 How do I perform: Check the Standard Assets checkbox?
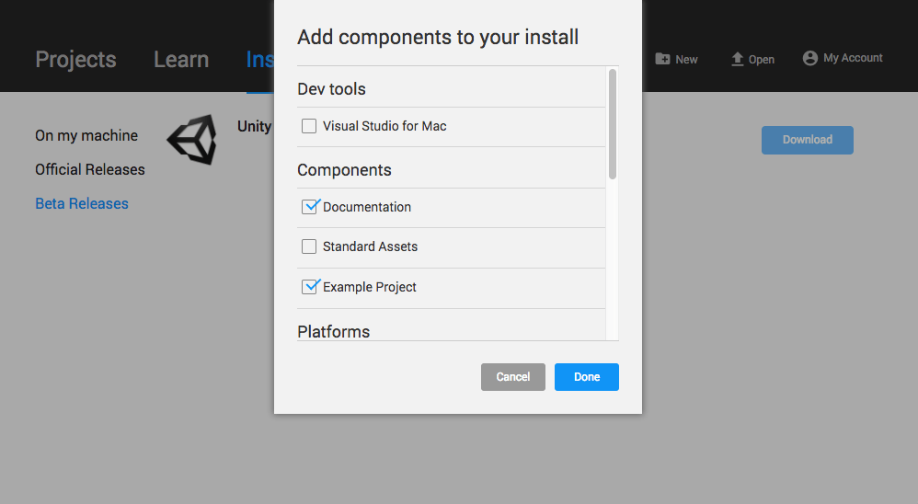tap(308, 246)
